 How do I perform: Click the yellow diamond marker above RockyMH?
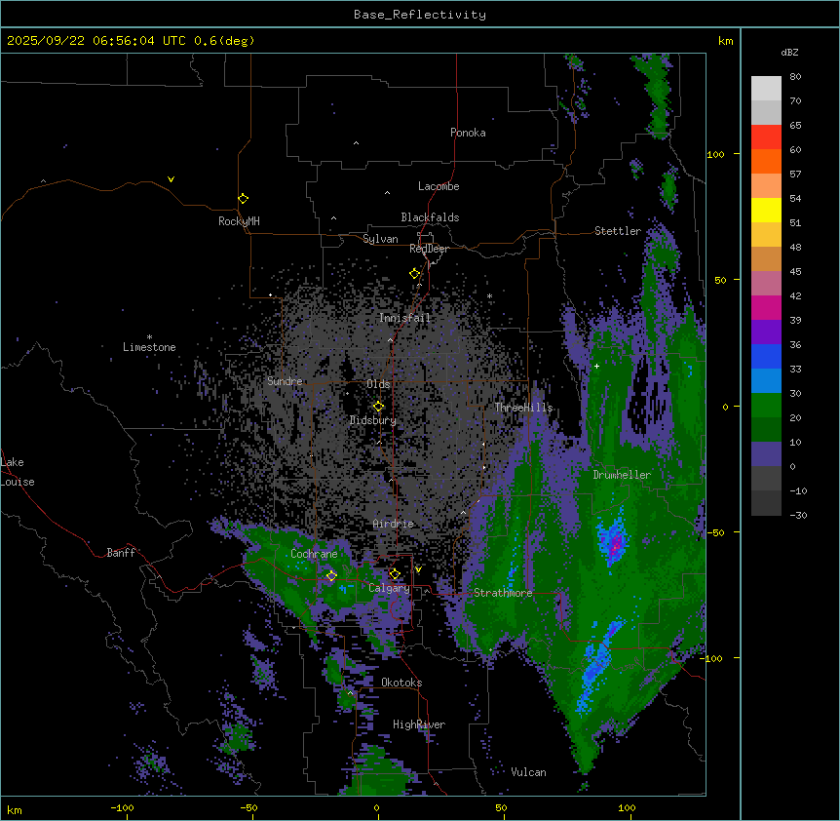[243, 199]
